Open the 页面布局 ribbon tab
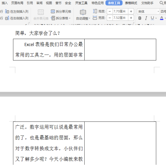 [x=17, y=3]
